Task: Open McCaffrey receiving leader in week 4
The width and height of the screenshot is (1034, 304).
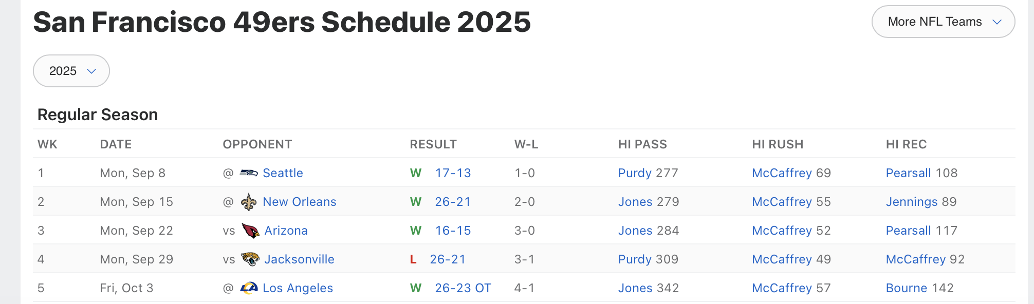Action: click(916, 259)
